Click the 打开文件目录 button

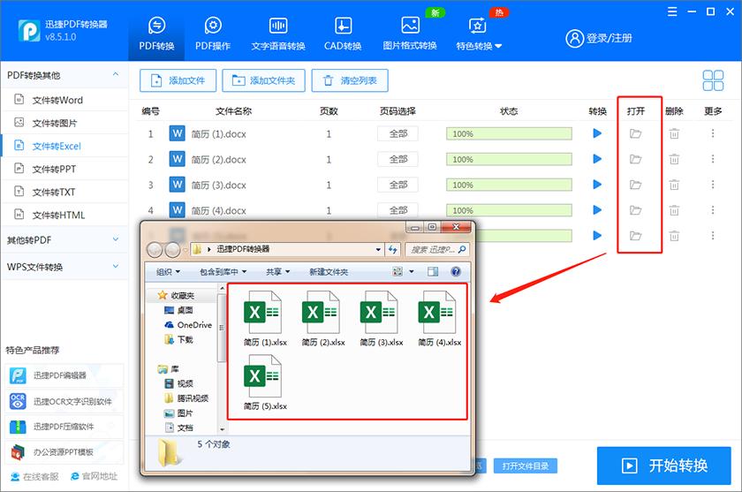(x=526, y=466)
